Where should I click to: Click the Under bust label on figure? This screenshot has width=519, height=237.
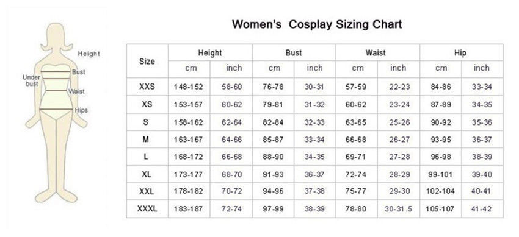31,80
